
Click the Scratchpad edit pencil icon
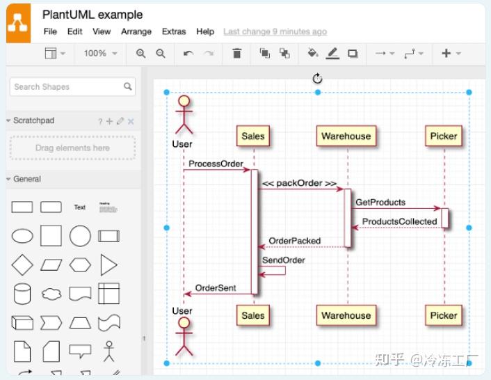point(120,121)
